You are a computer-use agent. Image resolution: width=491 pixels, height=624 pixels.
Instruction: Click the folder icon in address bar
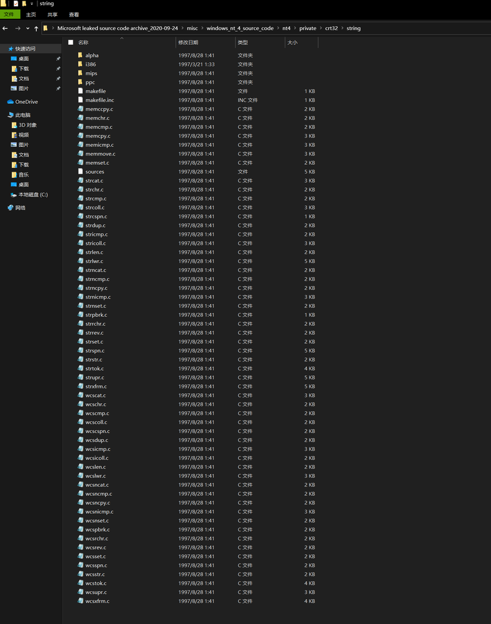tap(46, 28)
